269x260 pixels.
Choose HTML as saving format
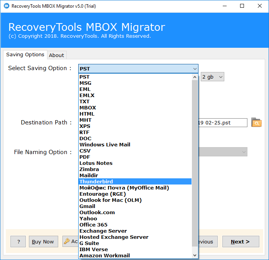135,114
